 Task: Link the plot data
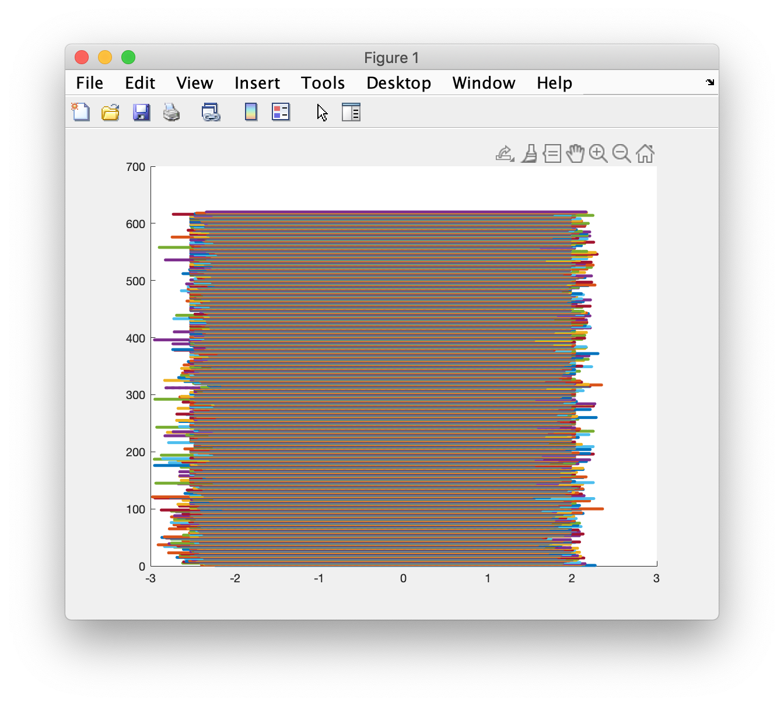210,112
